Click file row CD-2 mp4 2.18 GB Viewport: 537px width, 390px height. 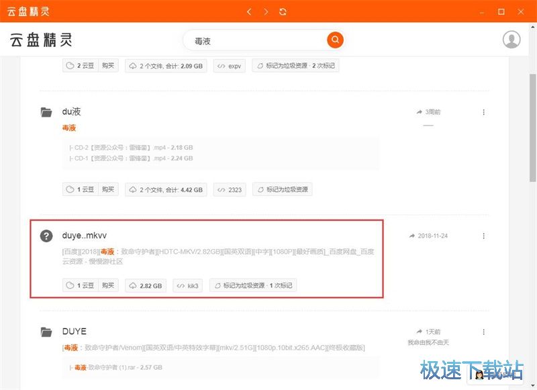tap(131, 148)
